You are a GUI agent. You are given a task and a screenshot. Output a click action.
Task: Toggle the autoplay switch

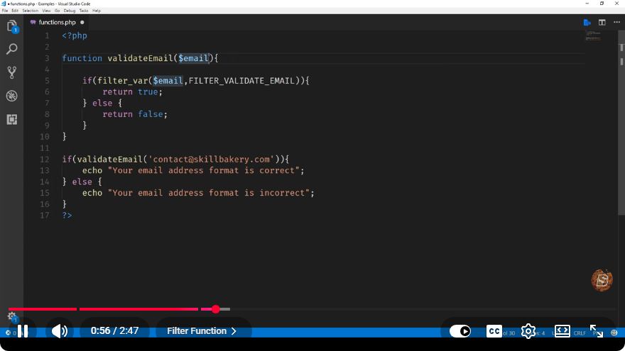(x=460, y=331)
